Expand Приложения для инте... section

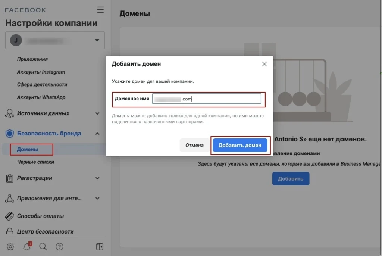click(97, 198)
